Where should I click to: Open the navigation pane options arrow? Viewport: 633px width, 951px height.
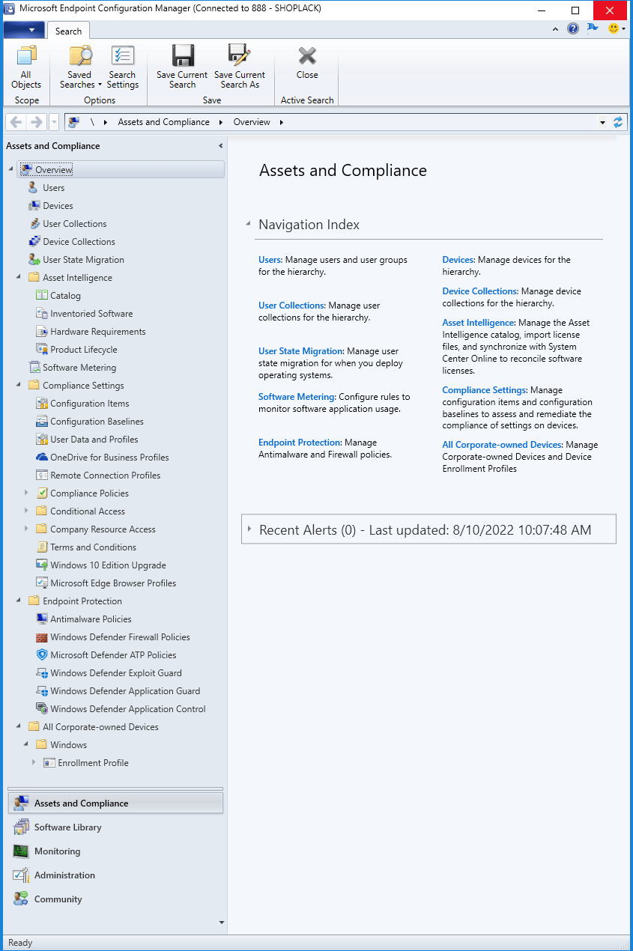221,923
